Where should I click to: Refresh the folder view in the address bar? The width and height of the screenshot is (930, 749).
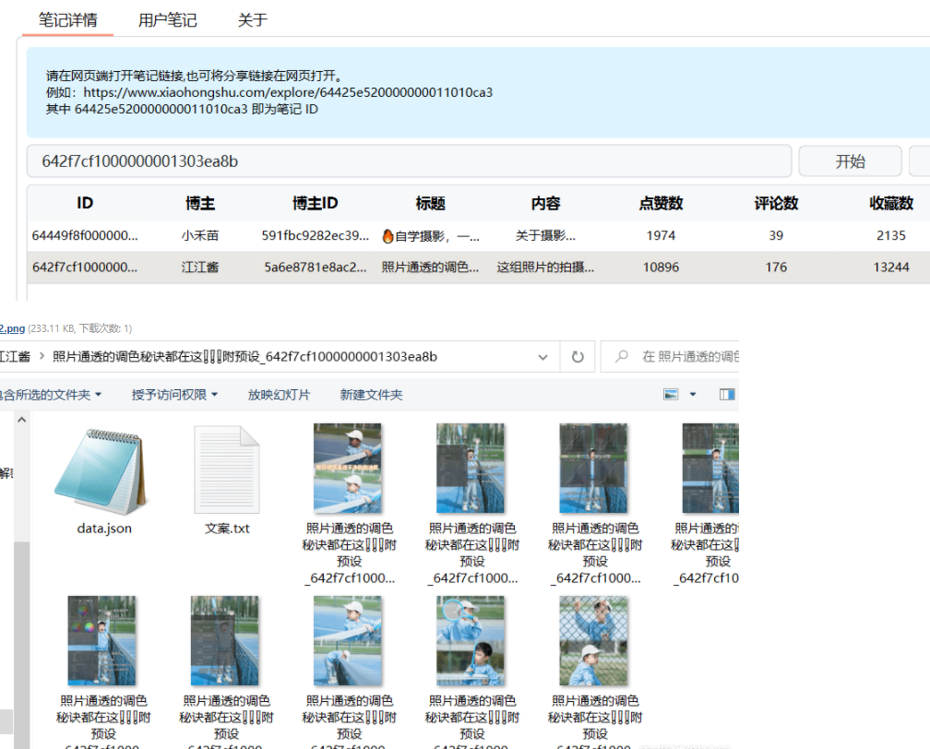[578, 357]
